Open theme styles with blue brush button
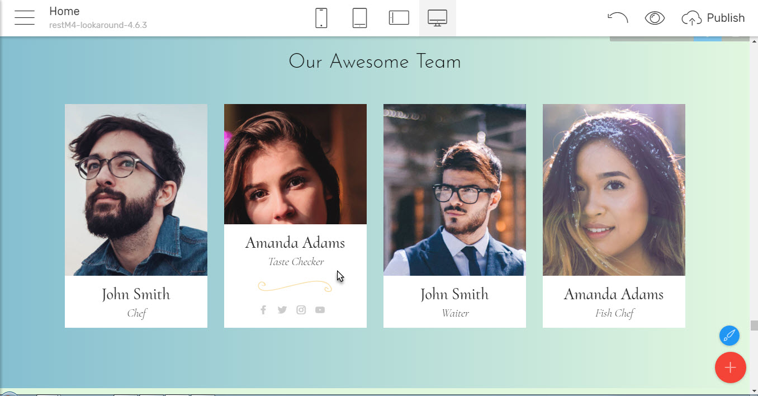The height and width of the screenshot is (396, 758). pyautogui.click(x=729, y=336)
